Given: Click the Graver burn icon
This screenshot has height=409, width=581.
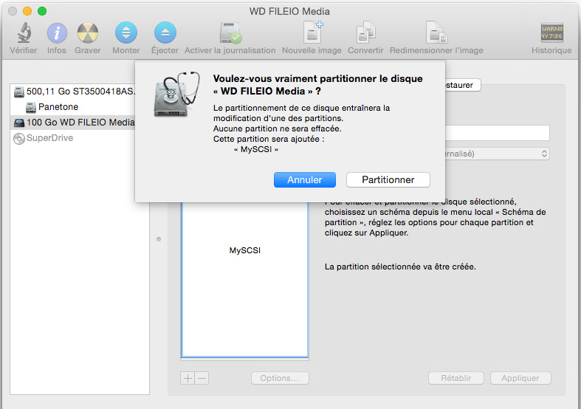Looking at the screenshot, I should (88, 33).
